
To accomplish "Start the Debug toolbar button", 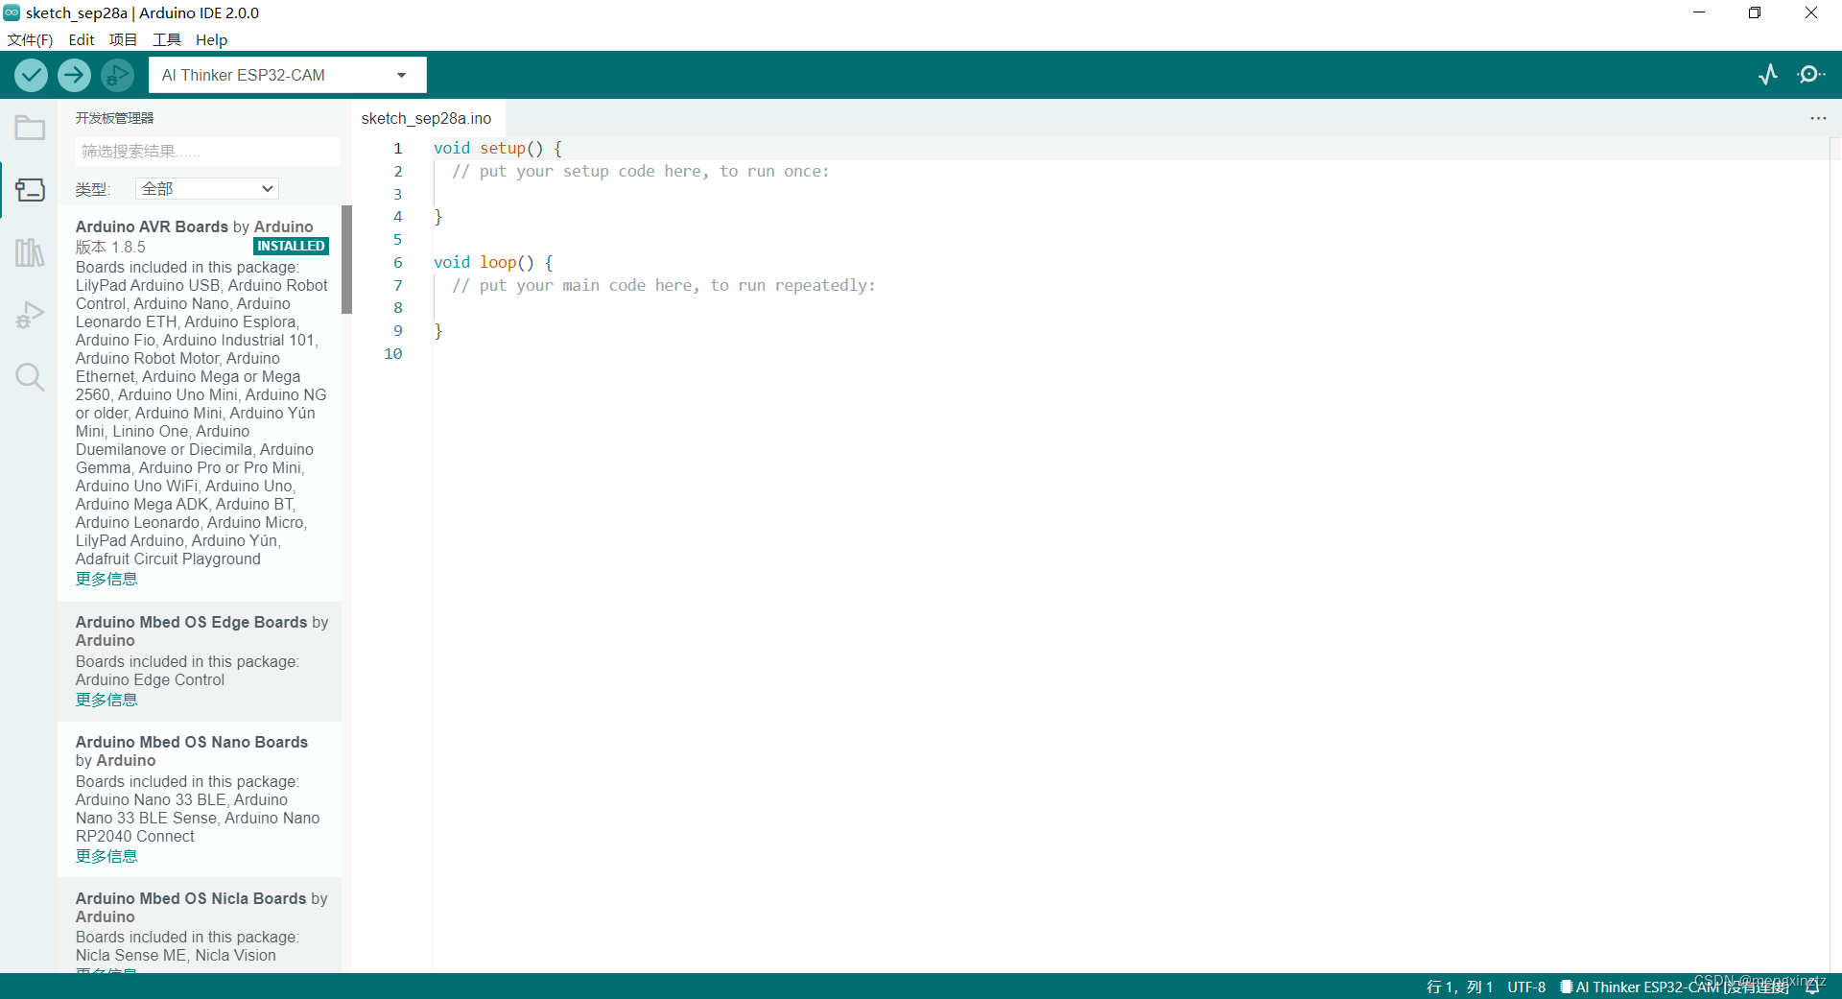I will tap(117, 75).
